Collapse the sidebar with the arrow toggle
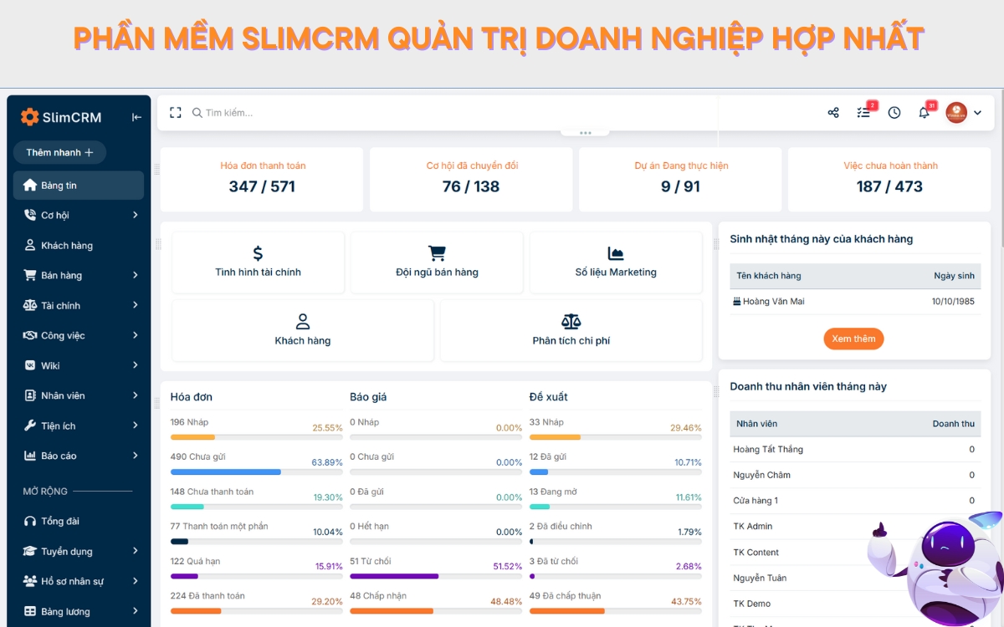 click(136, 117)
